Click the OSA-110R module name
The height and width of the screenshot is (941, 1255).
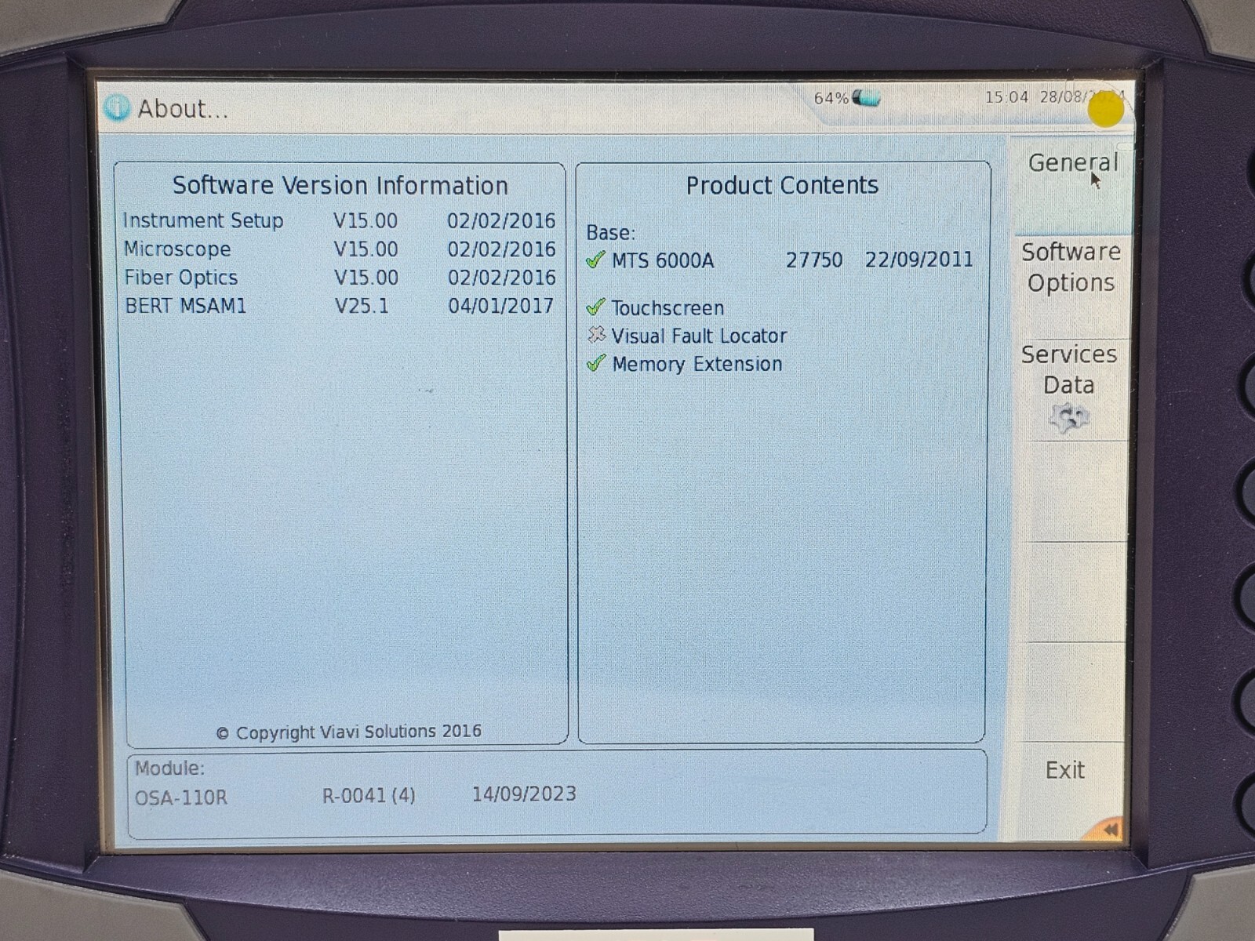pos(181,797)
